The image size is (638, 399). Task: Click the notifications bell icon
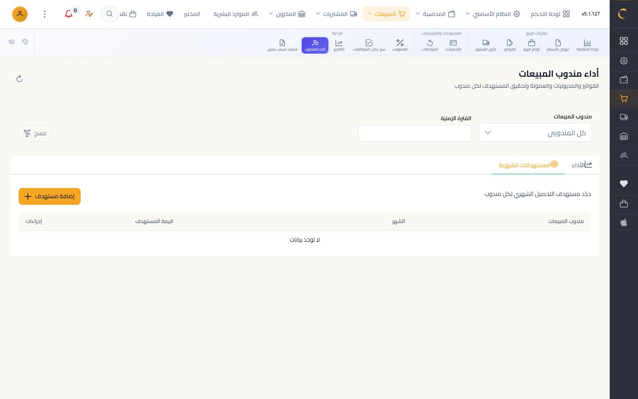69,14
